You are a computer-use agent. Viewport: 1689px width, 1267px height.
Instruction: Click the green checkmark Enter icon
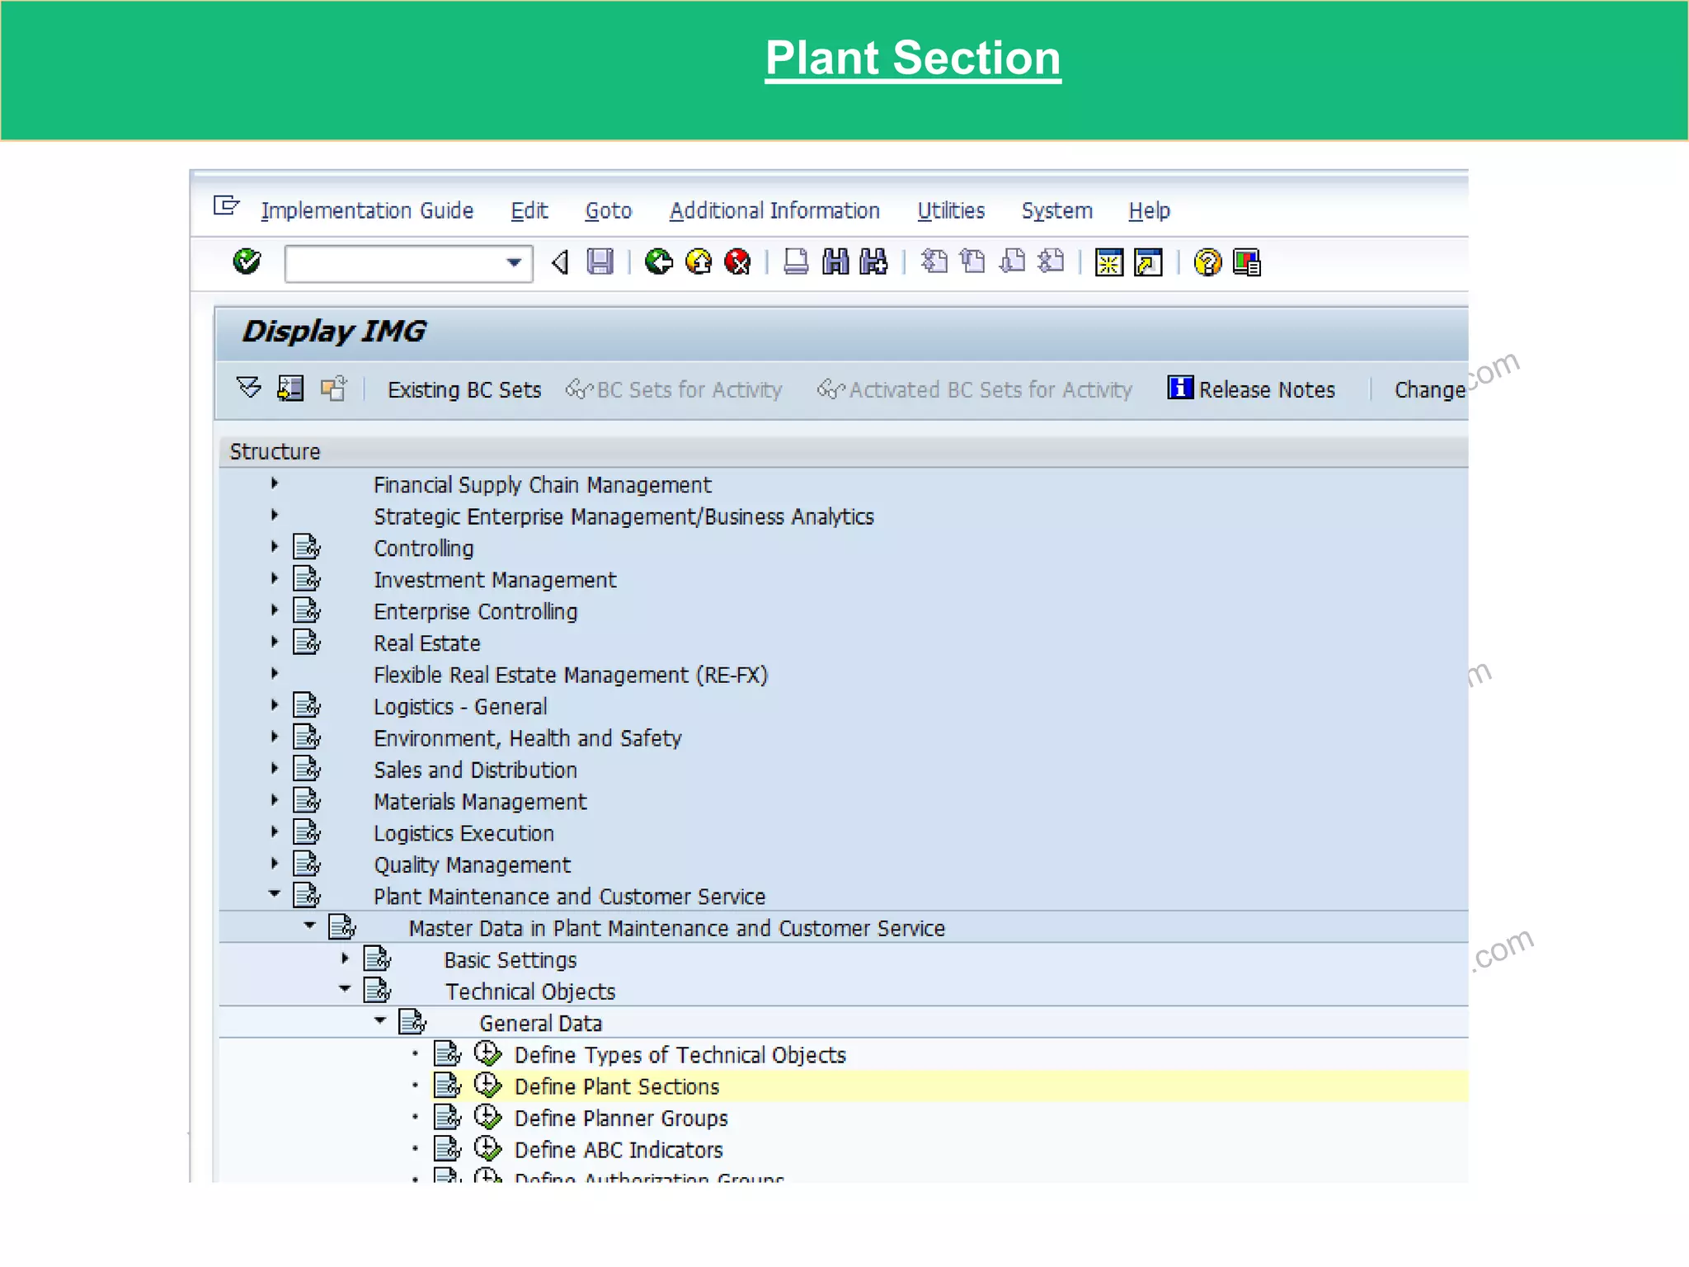coord(247,262)
